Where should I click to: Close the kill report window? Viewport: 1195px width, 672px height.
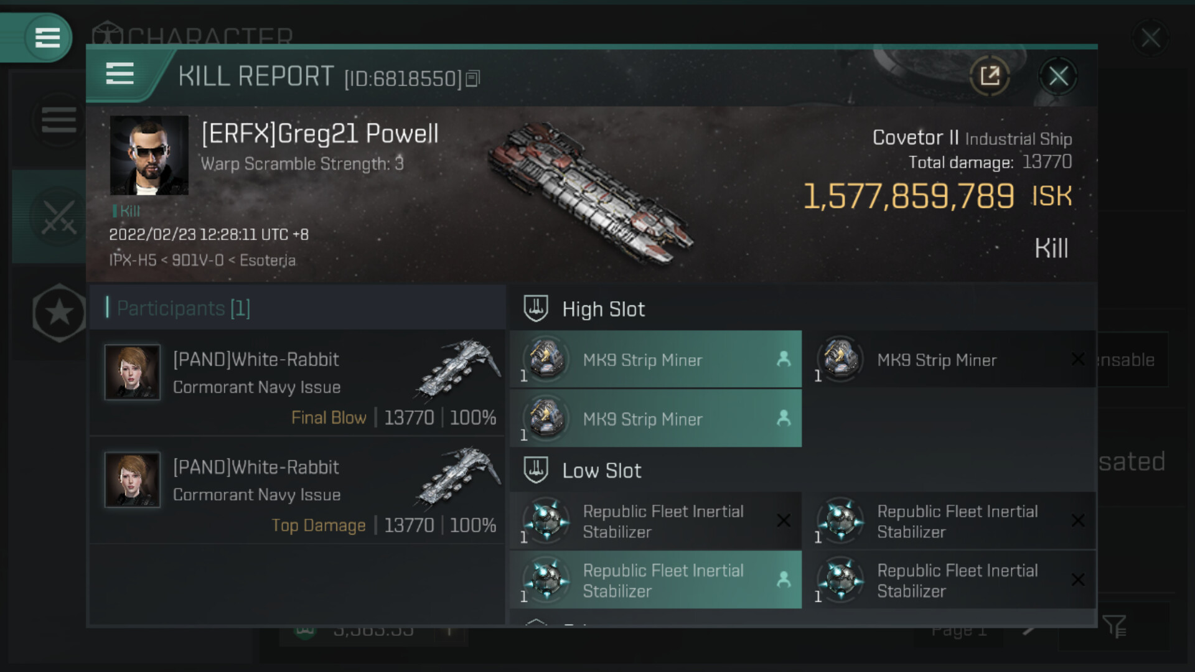click(x=1058, y=76)
